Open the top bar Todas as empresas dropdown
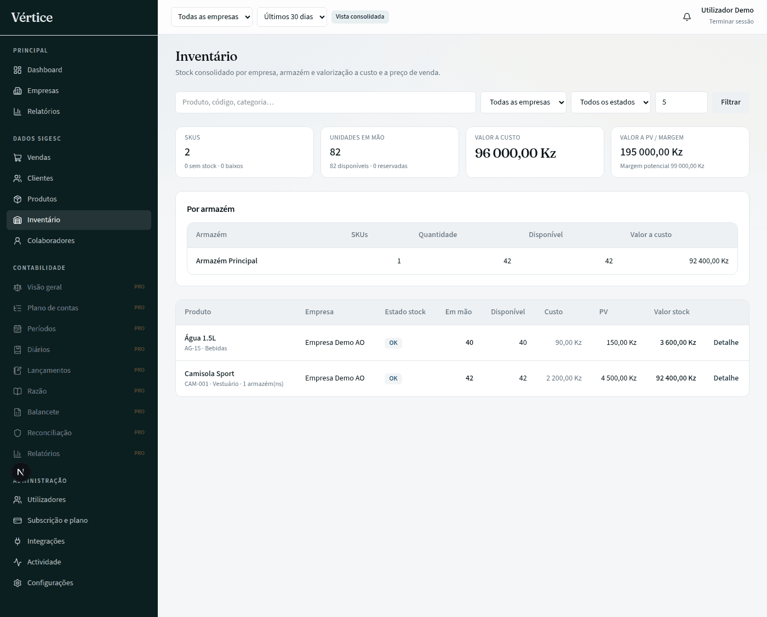 point(211,17)
